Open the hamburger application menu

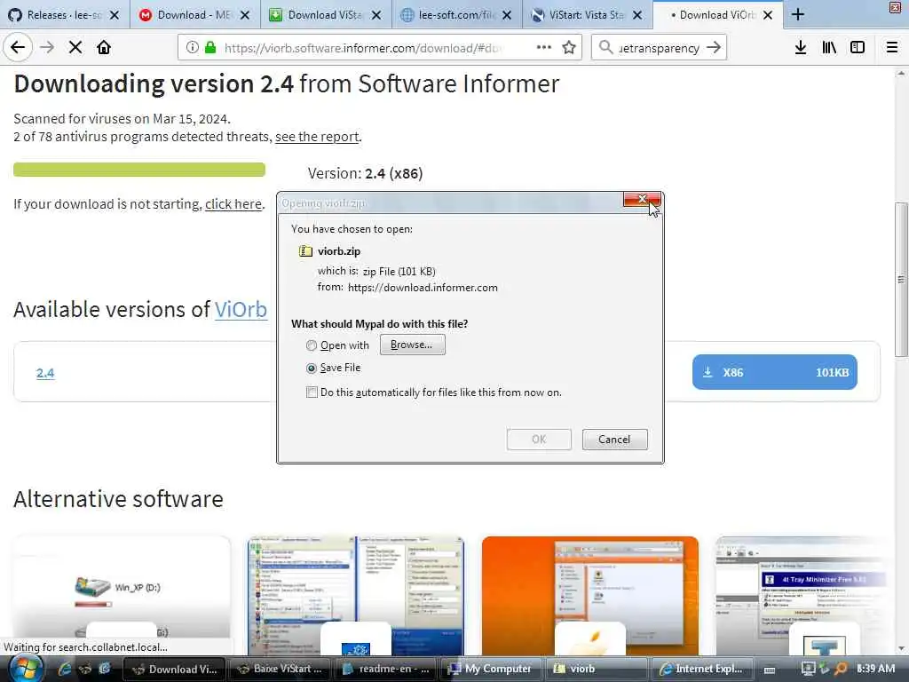pyautogui.click(x=892, y=48)
